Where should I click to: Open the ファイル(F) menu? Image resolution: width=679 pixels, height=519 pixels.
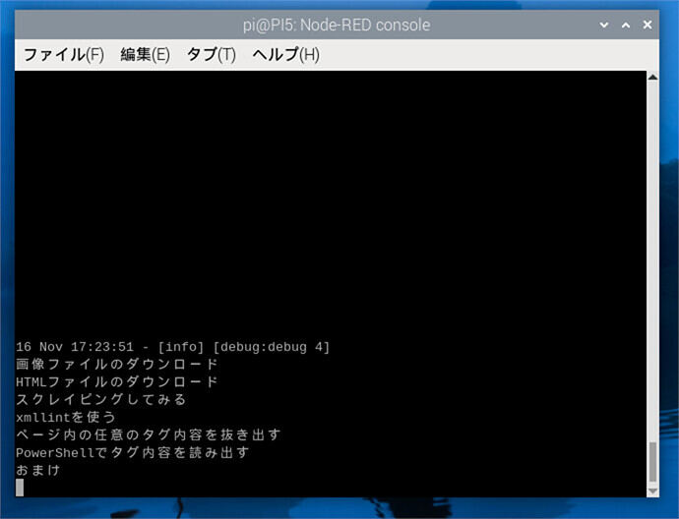point(64,55)
